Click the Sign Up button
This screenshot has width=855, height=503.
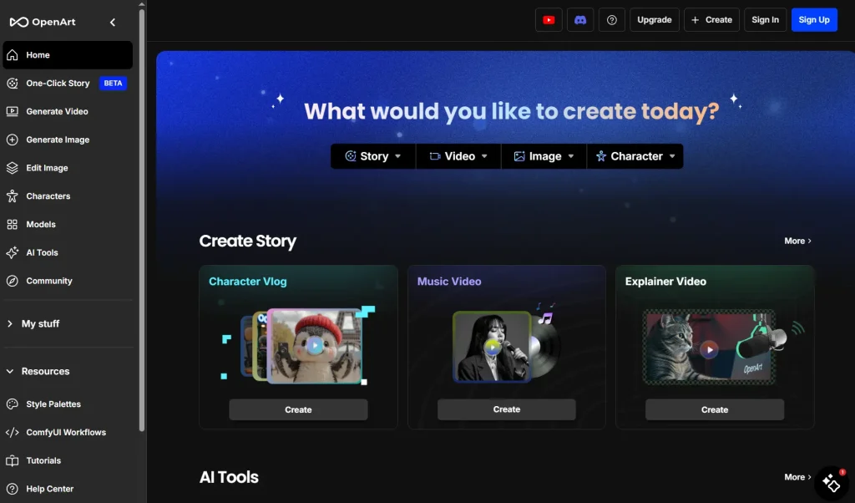pyautogui.click(x=813, y=20)
